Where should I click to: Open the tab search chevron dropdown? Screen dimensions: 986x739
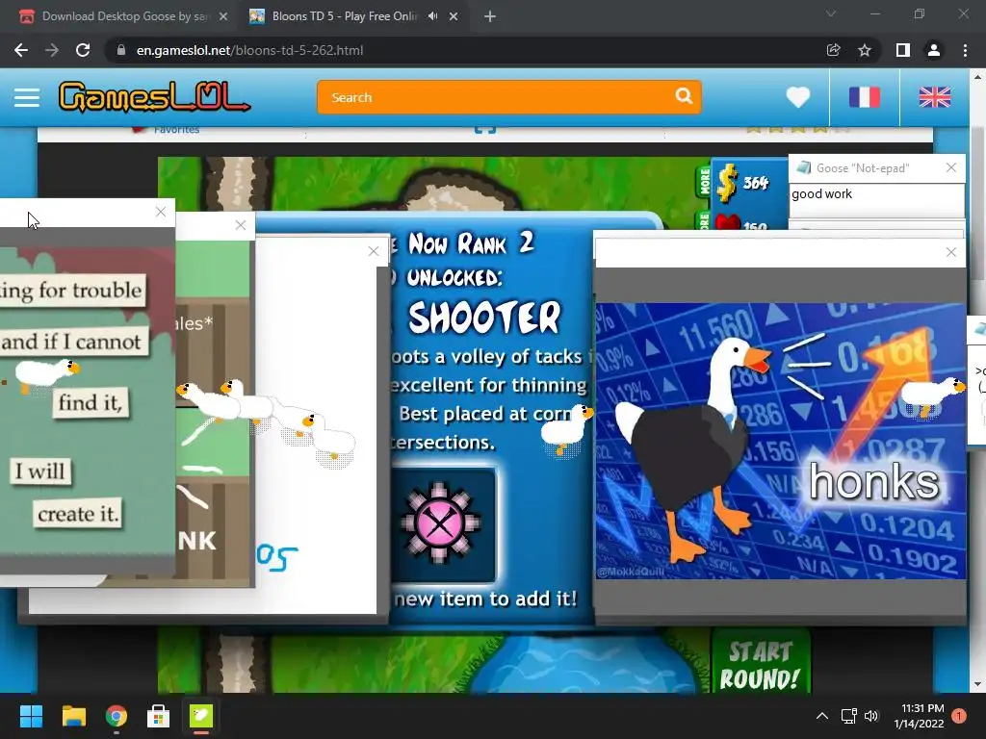831,13
